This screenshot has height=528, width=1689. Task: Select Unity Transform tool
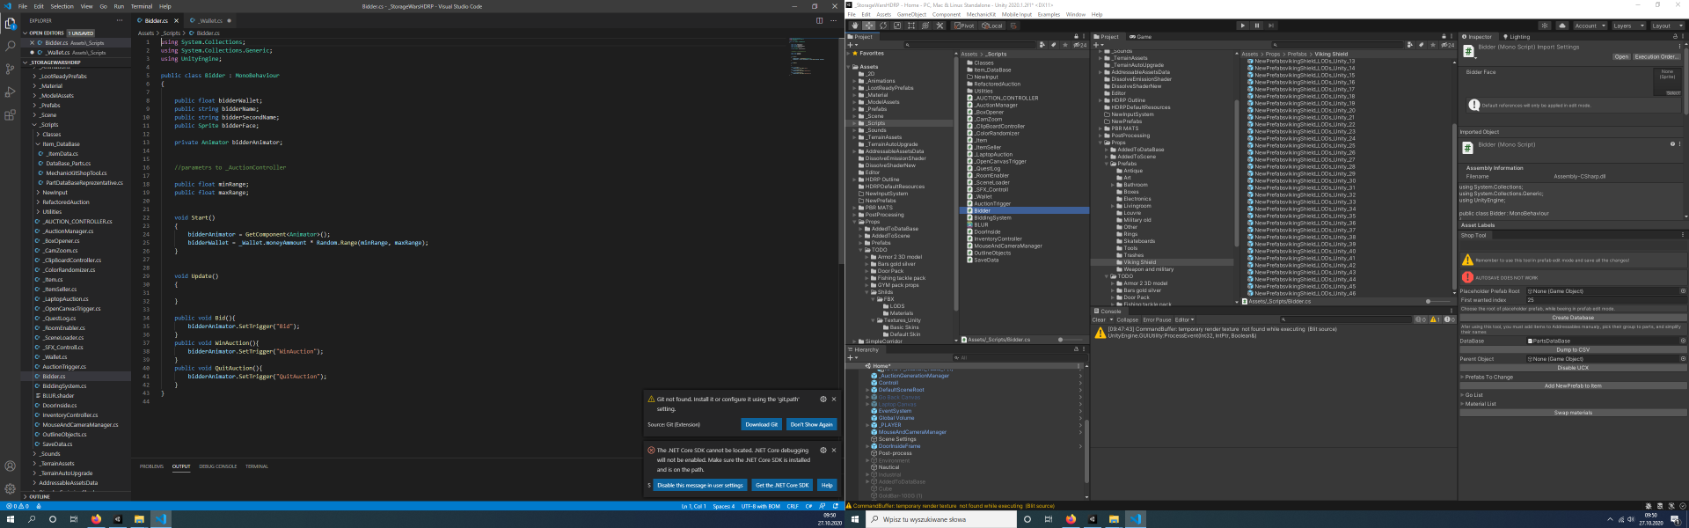pyautogui.click(x=925, y=26)
